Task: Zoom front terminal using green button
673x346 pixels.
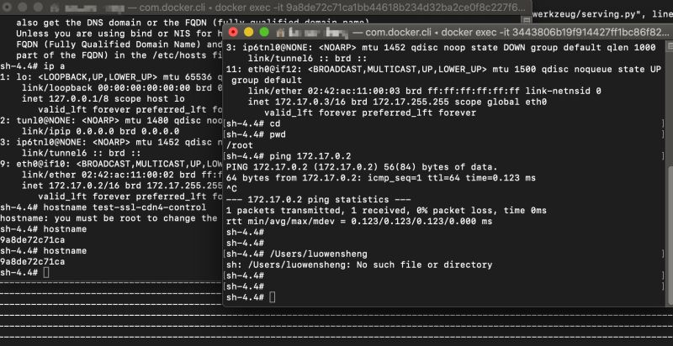Action: coord(264,32)
